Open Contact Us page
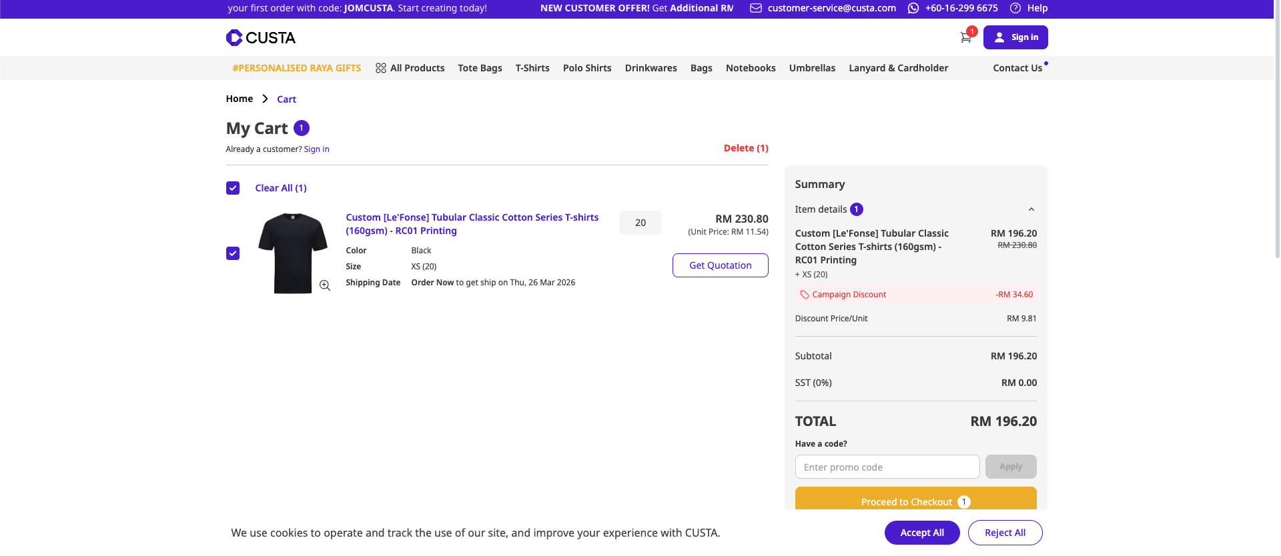This screenshot has width=1281, height=556. click(1017, 68)
